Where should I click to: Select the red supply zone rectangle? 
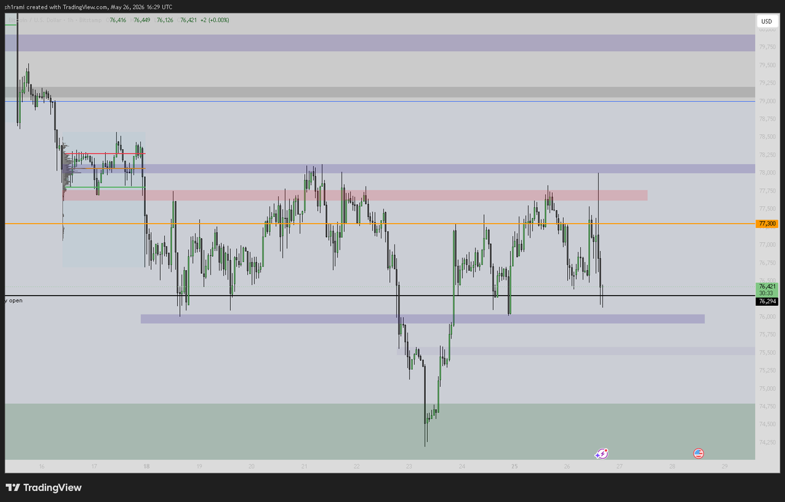[355, 195]
